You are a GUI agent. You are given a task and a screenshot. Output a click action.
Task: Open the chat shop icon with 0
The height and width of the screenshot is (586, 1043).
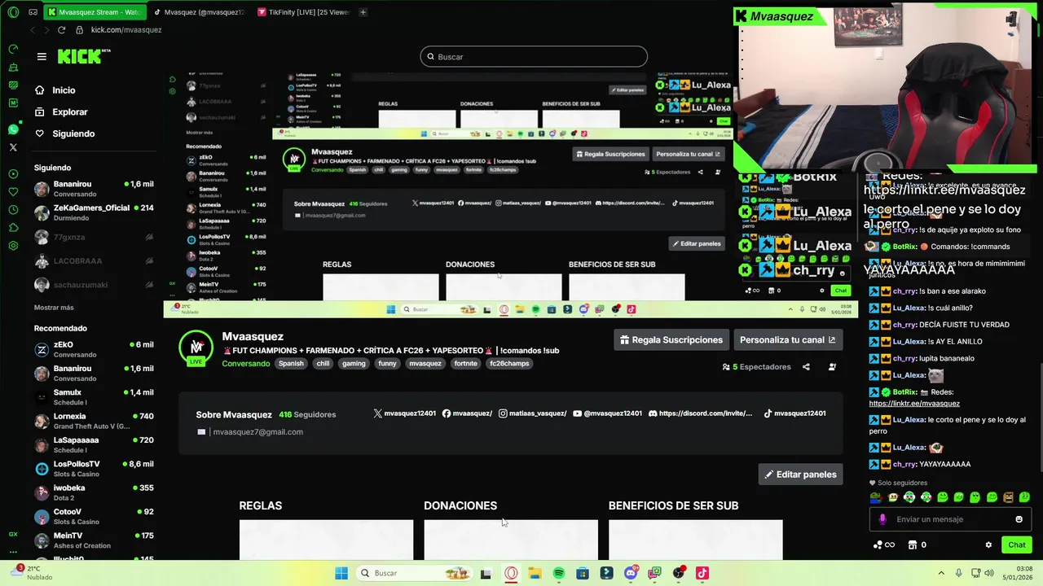[918, 544]
